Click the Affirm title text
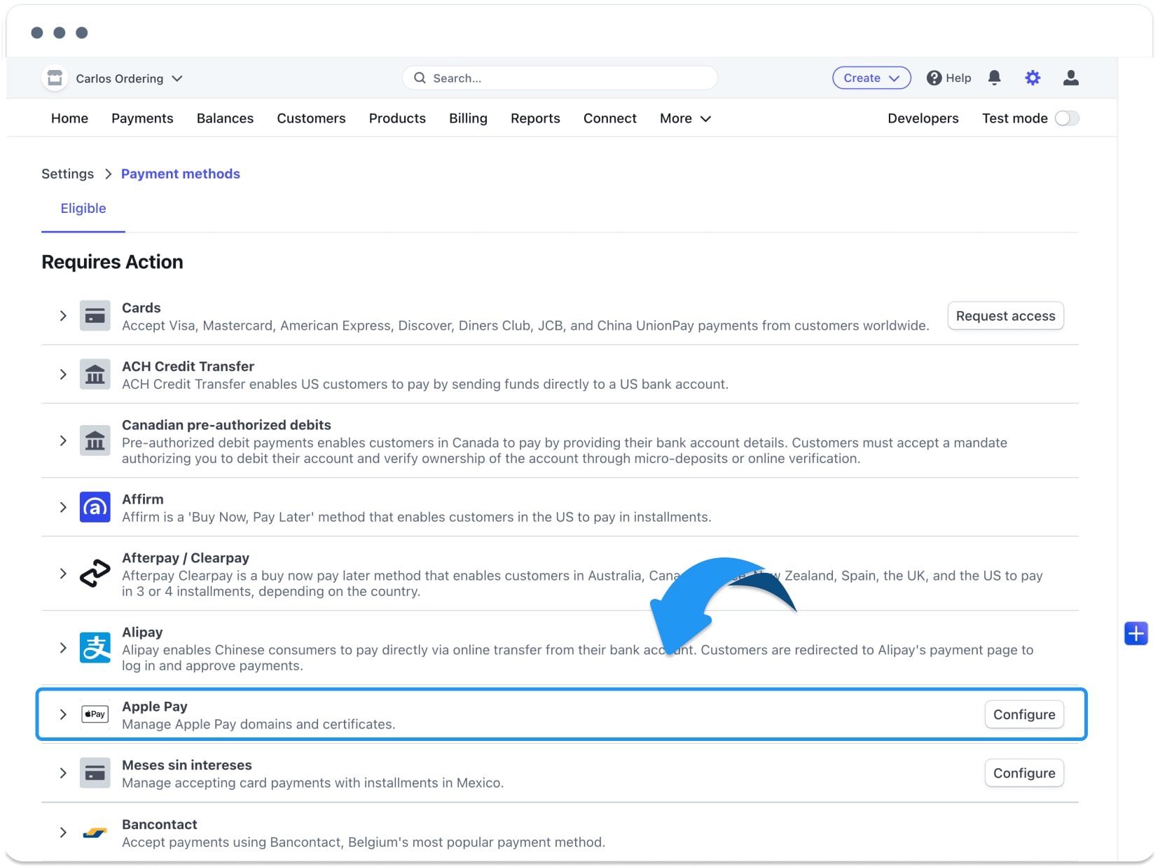 (142, 499)
